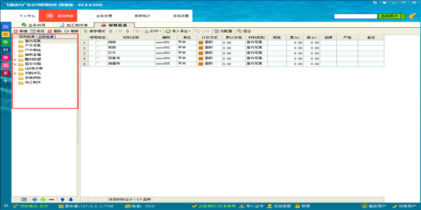Switch to the 名称检索 tab
This screenshot has height=210, width=421.
(46, 37)
